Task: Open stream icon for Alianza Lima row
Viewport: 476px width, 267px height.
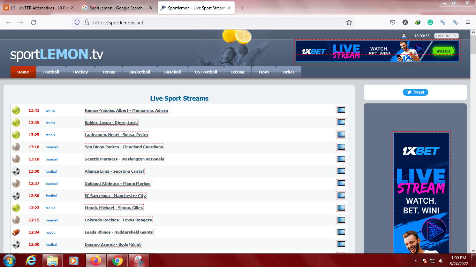Action: [x=341, y=171]
